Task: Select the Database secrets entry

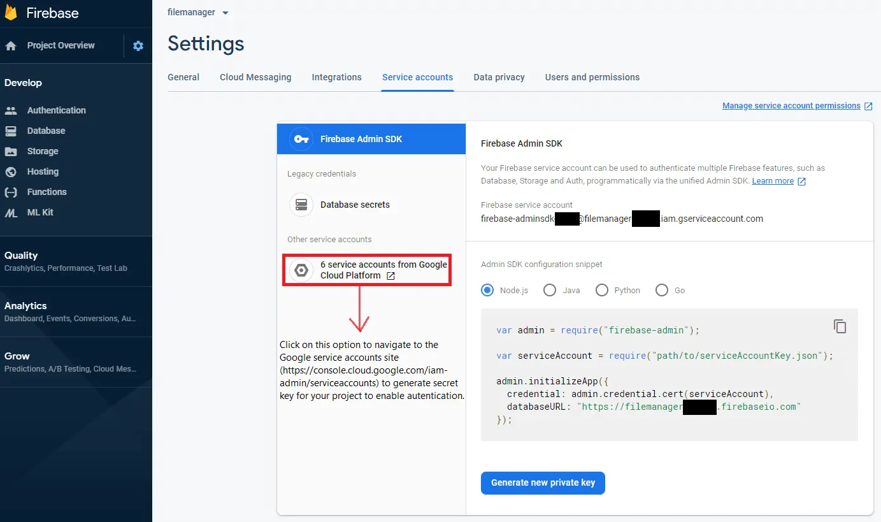Action: click(371, 205)
